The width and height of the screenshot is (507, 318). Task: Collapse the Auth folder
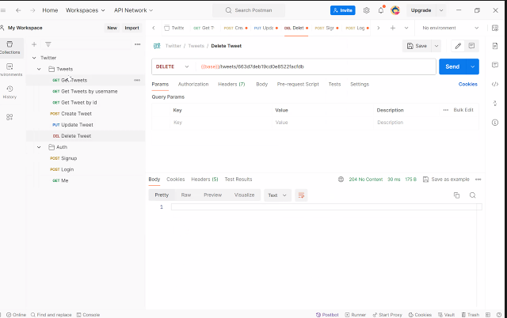point(39,147)
